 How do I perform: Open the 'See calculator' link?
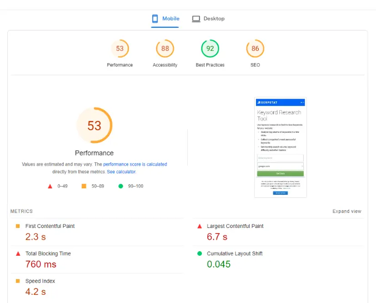point(121,172)
